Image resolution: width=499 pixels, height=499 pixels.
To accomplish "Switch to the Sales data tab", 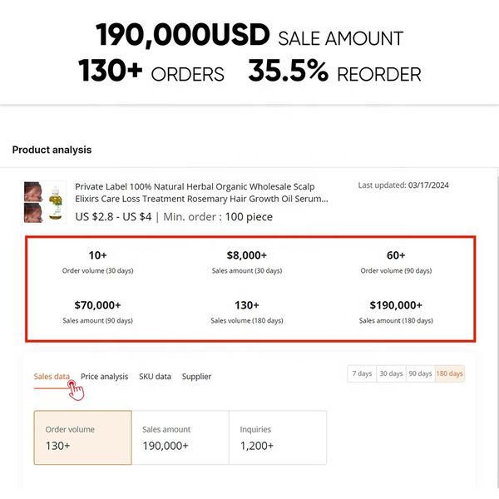I will point(52,377).
